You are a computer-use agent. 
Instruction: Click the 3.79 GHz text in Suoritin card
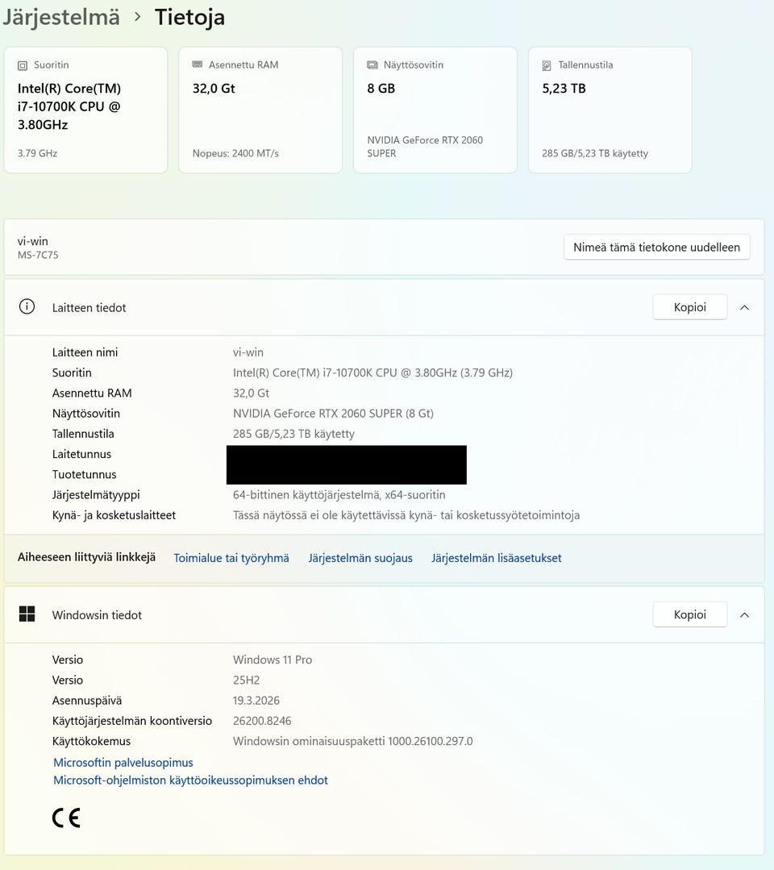tap(37, 153)
